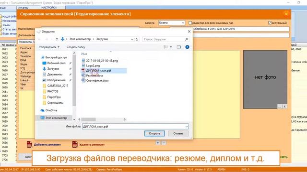The image size is (307, 172).
Task: Select the Skype requisite row
Action: click(x=27, y=64)
